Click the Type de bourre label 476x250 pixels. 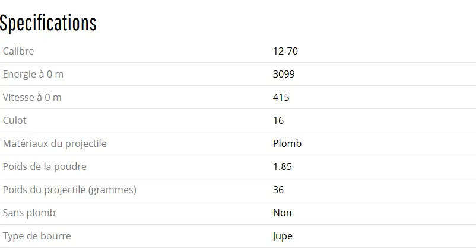37,236
